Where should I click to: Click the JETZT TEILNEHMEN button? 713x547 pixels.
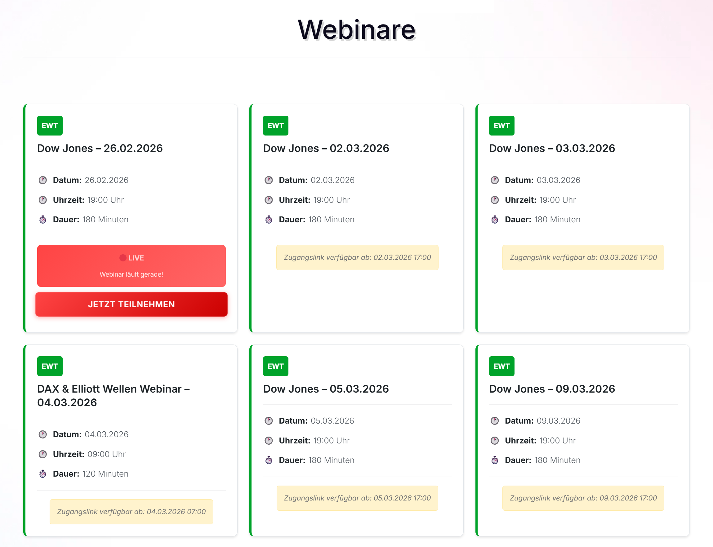(x=131, y=304)
